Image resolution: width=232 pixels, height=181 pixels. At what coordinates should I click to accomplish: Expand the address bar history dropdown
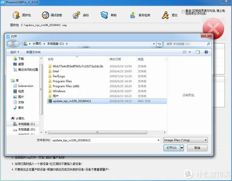coord(154,44)
